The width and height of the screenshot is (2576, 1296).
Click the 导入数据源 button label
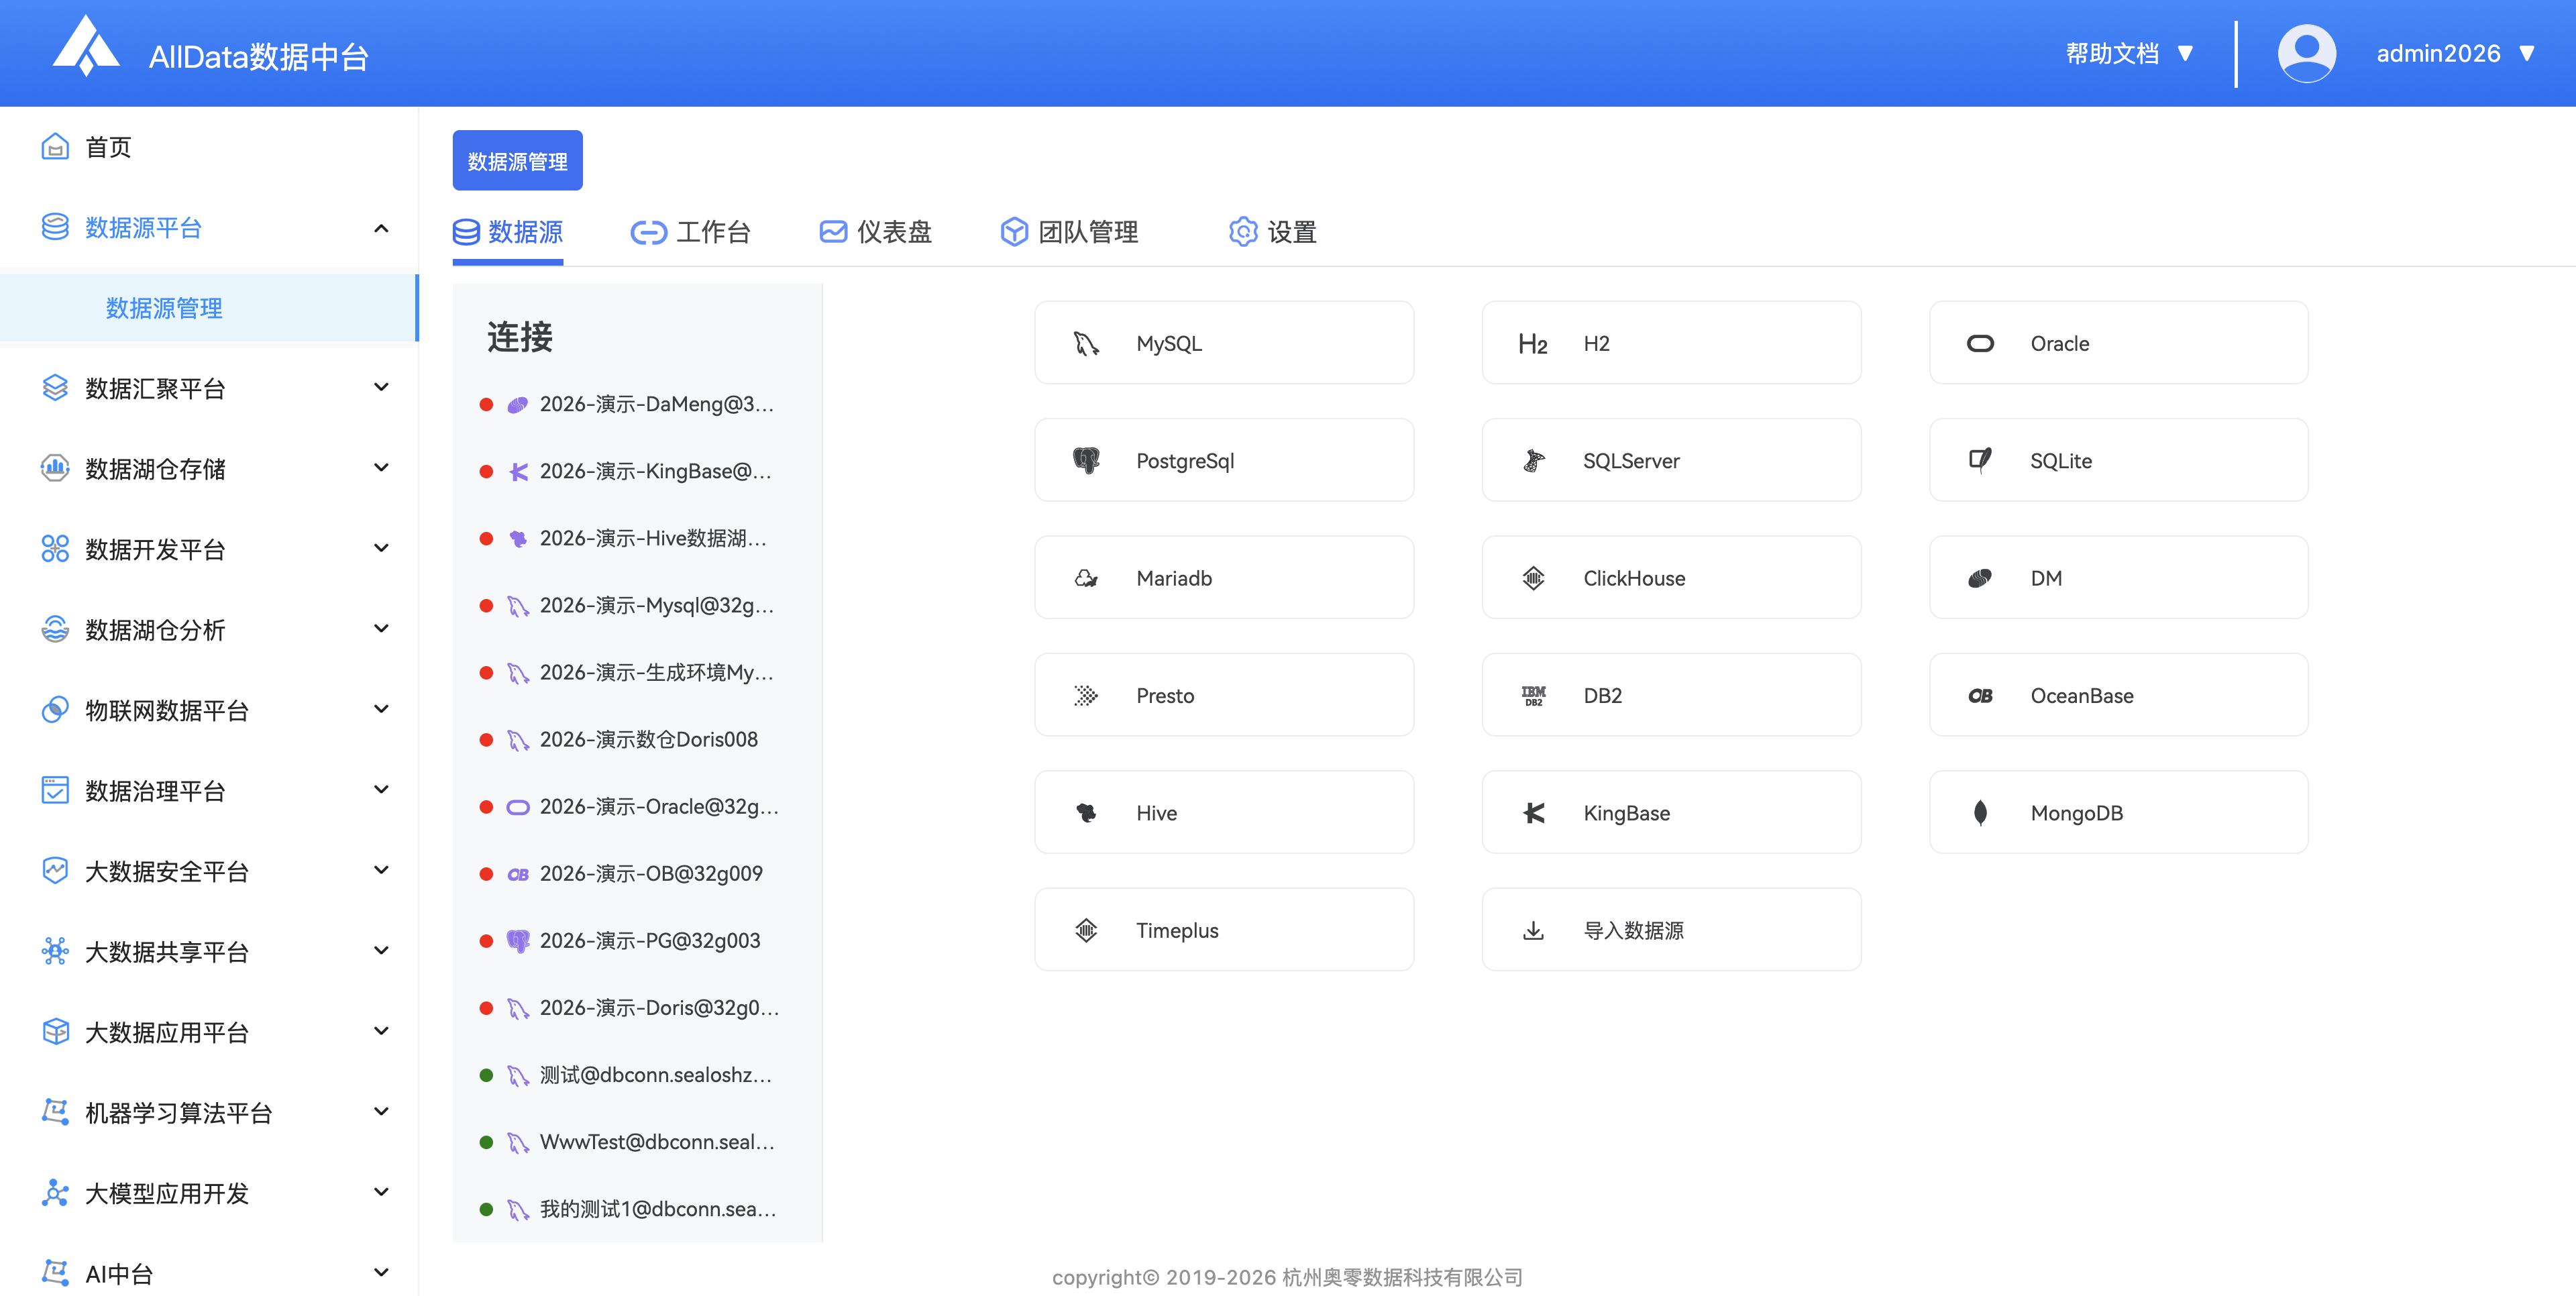click(1633, 930)
